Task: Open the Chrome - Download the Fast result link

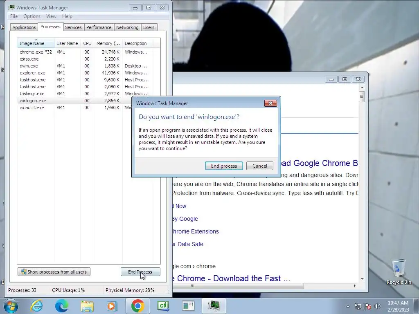Action: [x=232, y=278]
